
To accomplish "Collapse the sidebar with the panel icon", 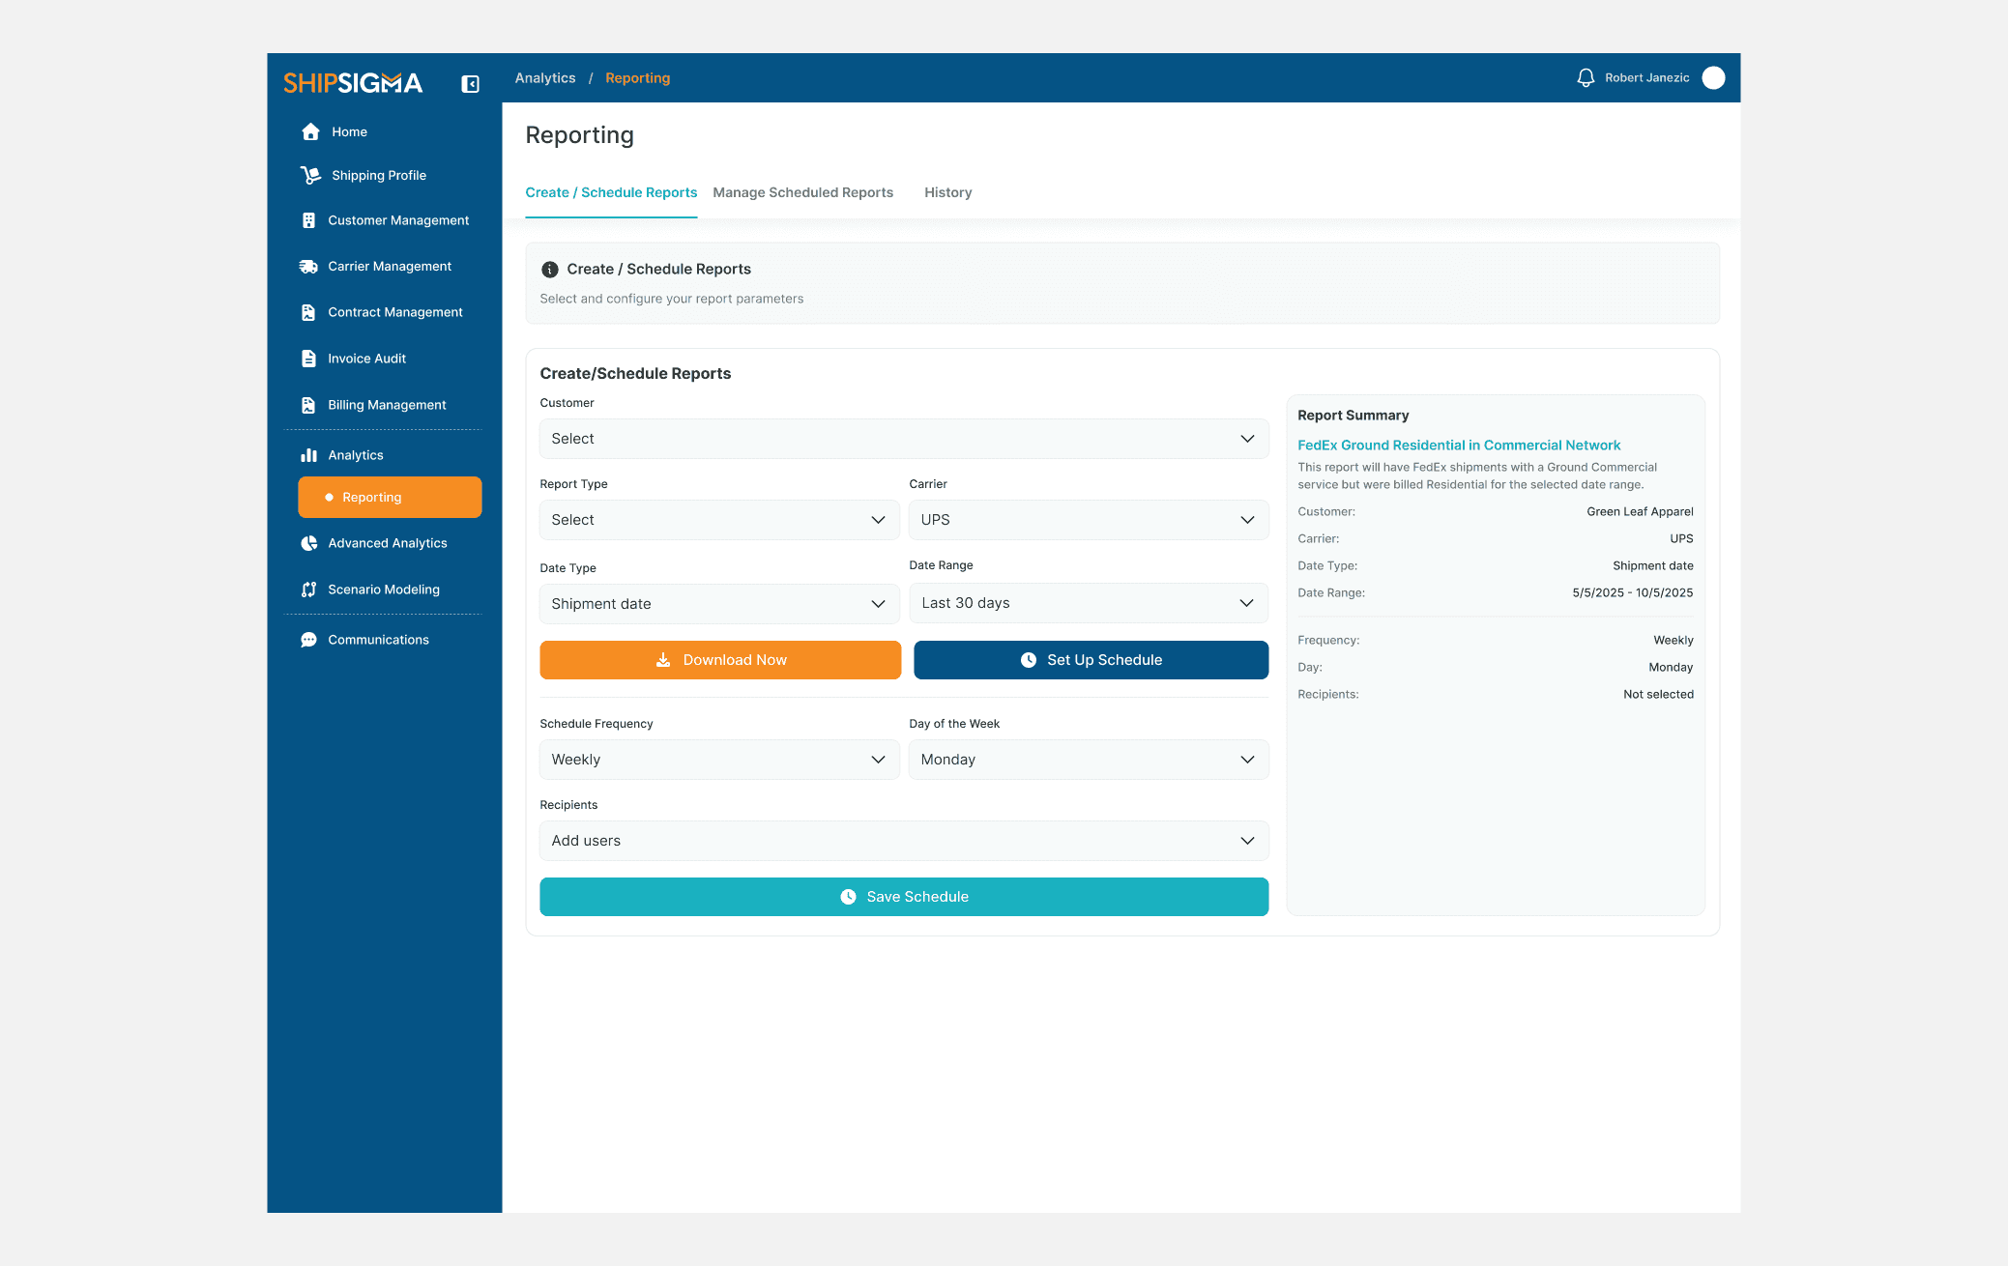I will (471, 84).
